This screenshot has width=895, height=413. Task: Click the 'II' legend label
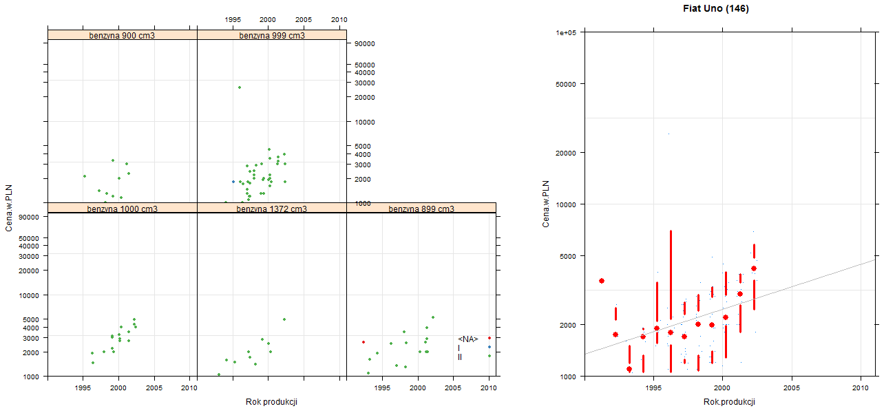click(x=460, y=357)
